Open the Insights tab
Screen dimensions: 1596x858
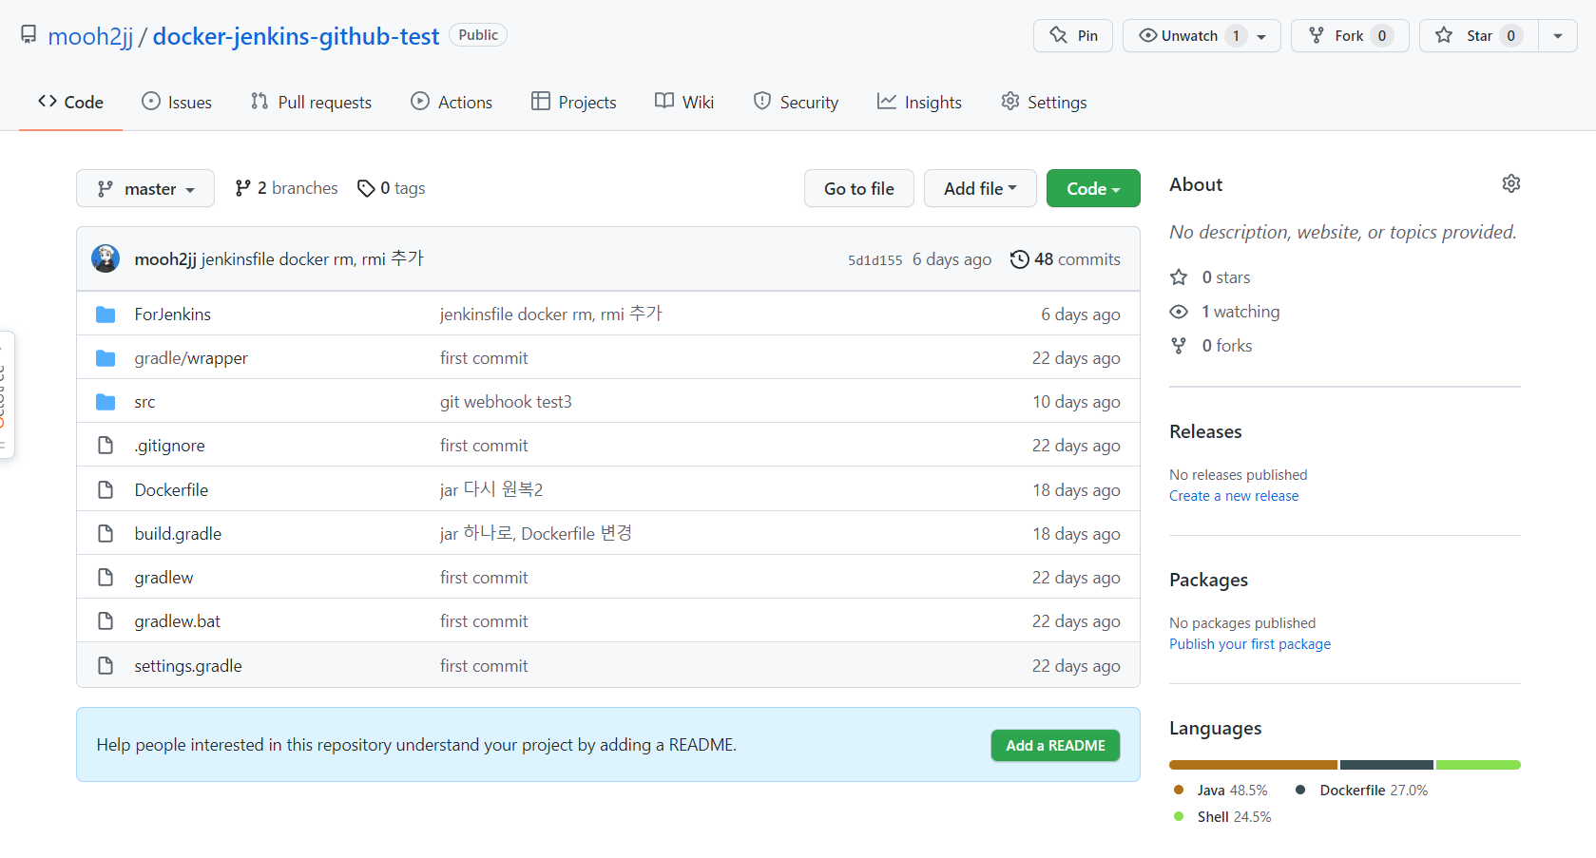919,102
